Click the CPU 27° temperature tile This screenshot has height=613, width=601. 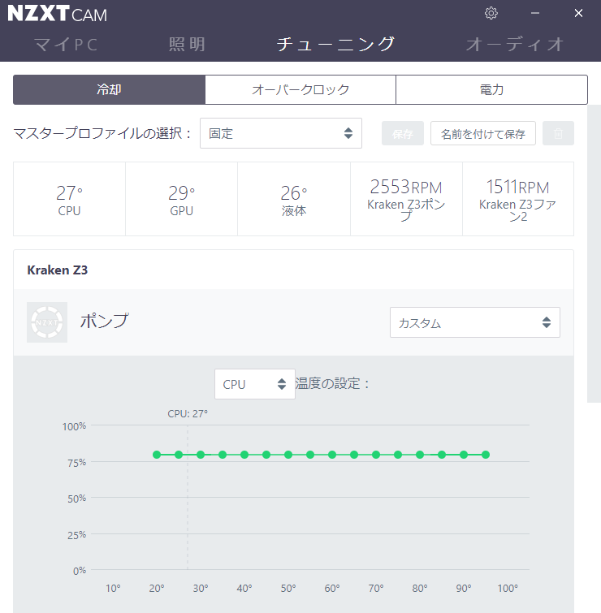(69, 199)
